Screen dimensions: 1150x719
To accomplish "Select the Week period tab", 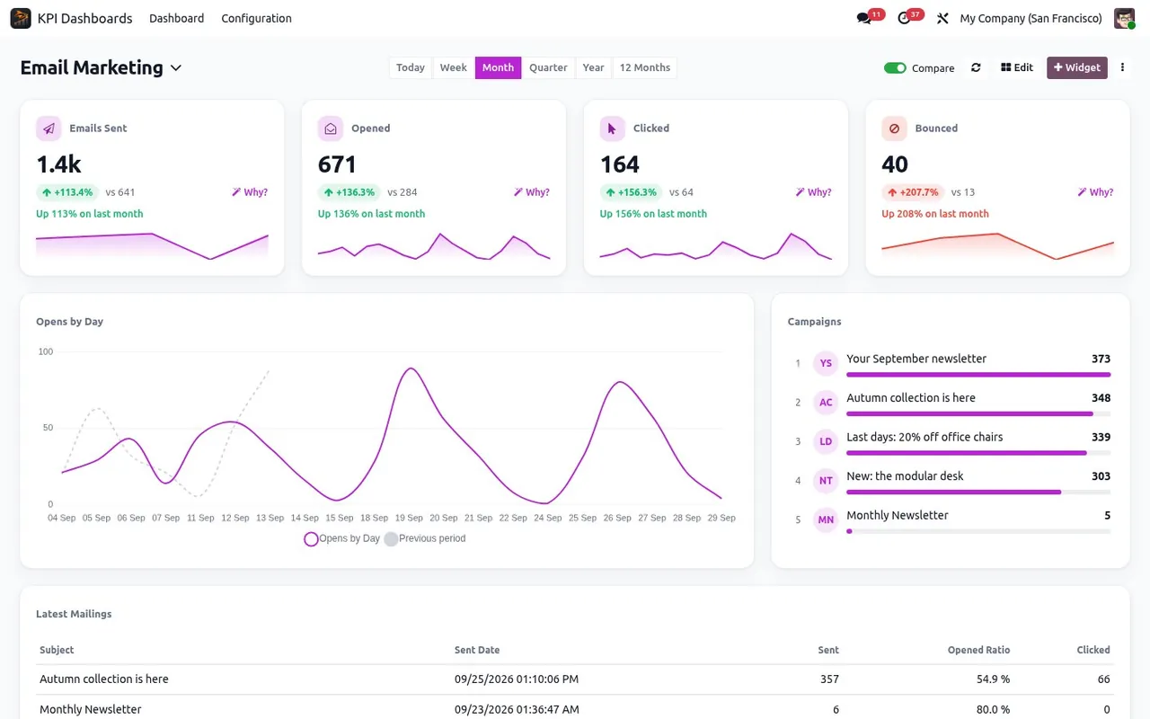I will pyautogui.click(x=453, y=67).
